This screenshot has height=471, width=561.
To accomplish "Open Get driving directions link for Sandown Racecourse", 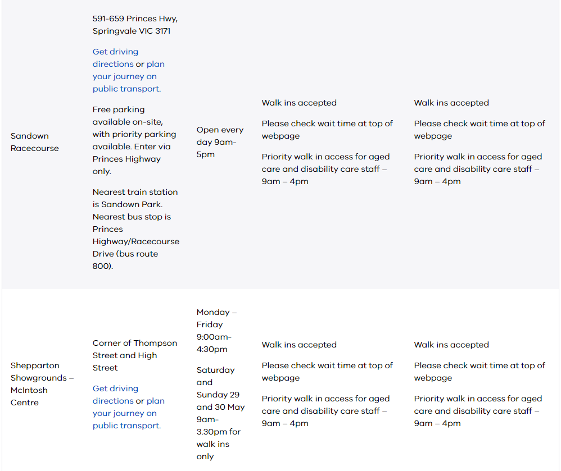I will point(115,58).
